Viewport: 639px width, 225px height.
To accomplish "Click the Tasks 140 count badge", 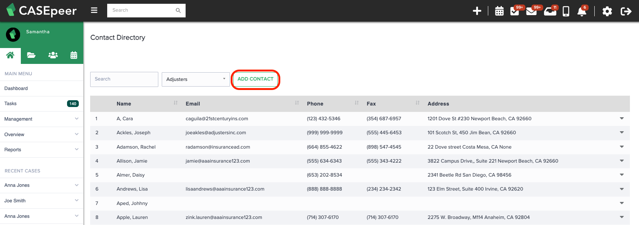I will click(73, 104).
